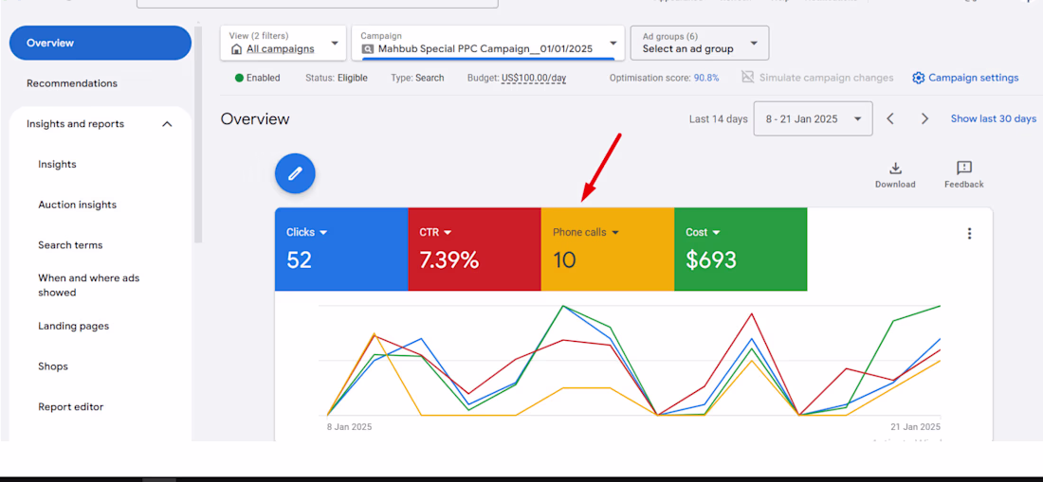
Task: Open the View filters dropdown
Action: 284,44
